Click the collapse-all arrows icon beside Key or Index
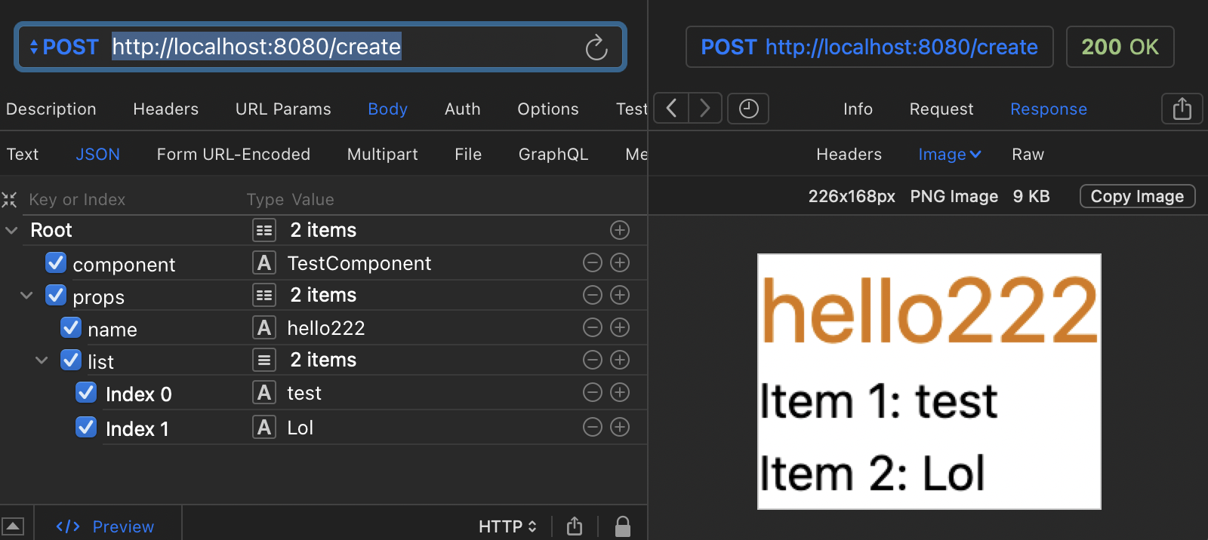Viewport: 1208px width, 540px height. coord(9,200)
